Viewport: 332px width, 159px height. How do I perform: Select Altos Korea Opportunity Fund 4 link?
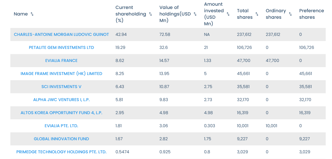61,113
